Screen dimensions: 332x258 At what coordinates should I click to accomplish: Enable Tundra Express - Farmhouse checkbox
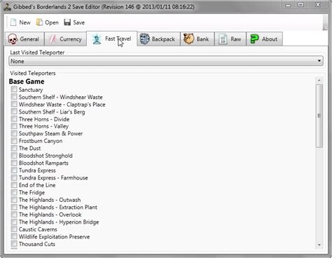pyautogui.click(x=14, y=177)
